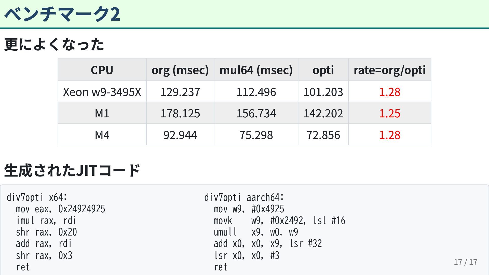Select the value 75.298
This screenshot has height=275, width=489.
tap(256, 135)
